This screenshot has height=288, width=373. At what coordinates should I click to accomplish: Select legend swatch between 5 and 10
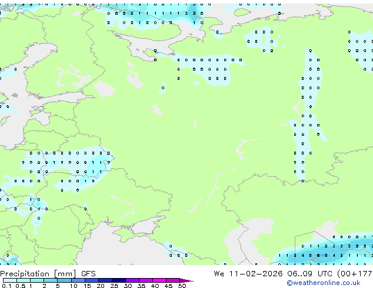point(64,280)
